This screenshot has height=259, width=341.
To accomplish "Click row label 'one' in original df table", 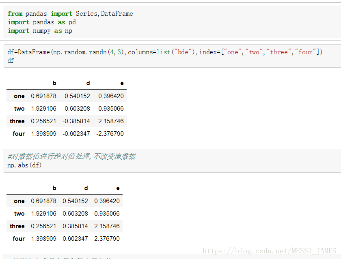I will (x=19, y=96).
